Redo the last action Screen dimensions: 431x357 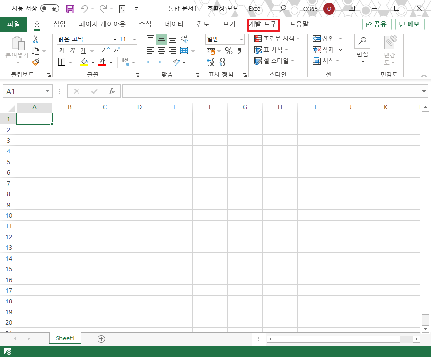[103, 9]
